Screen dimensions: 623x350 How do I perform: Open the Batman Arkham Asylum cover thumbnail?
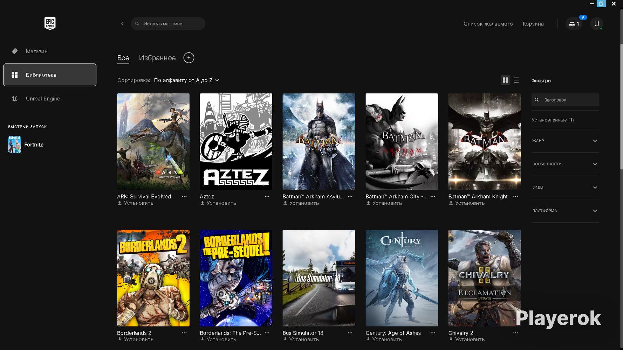click(319, 141)
